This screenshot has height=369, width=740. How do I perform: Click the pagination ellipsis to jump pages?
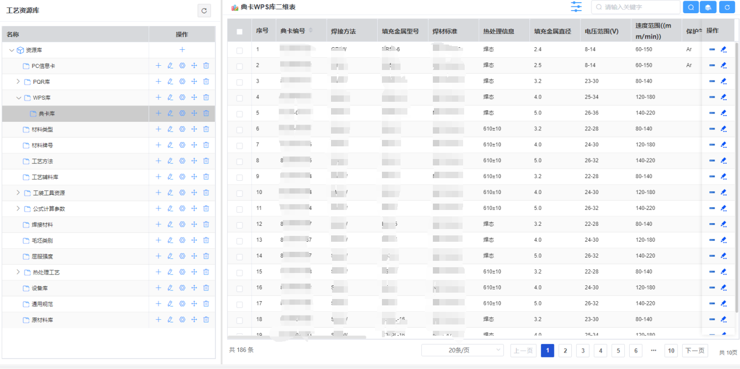pyautogui.click(x=654, y=350)
